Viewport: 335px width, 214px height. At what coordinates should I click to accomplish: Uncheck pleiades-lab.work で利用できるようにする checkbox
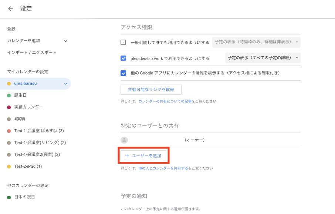123,58
